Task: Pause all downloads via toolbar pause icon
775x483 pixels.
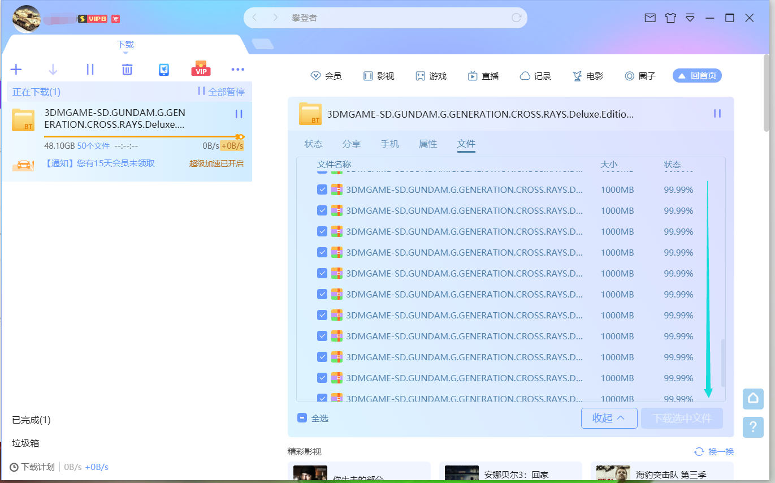Action: coord(90,69)
